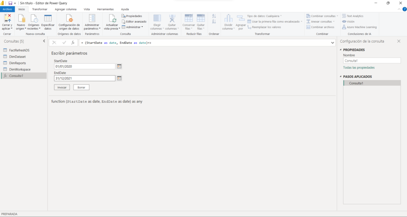407x217 pixels.
Task: Click Actualizar vista previa icon
Action: coord(112,18)
